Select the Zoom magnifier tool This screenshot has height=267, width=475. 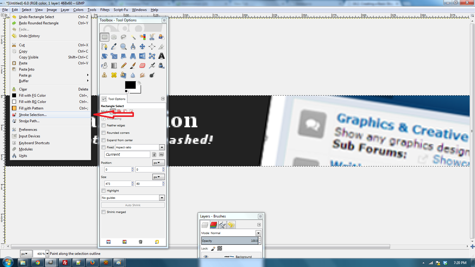123,47
